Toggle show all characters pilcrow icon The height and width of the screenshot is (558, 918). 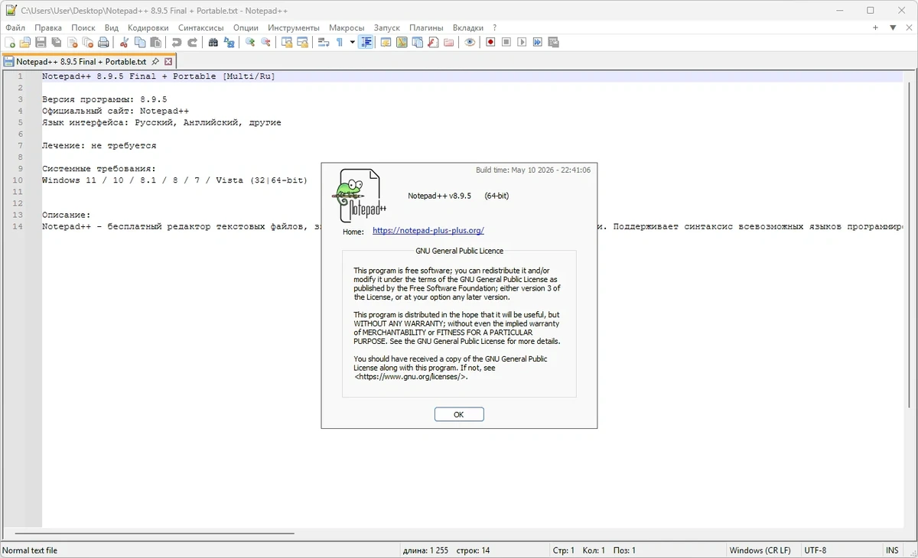point(340,42)
